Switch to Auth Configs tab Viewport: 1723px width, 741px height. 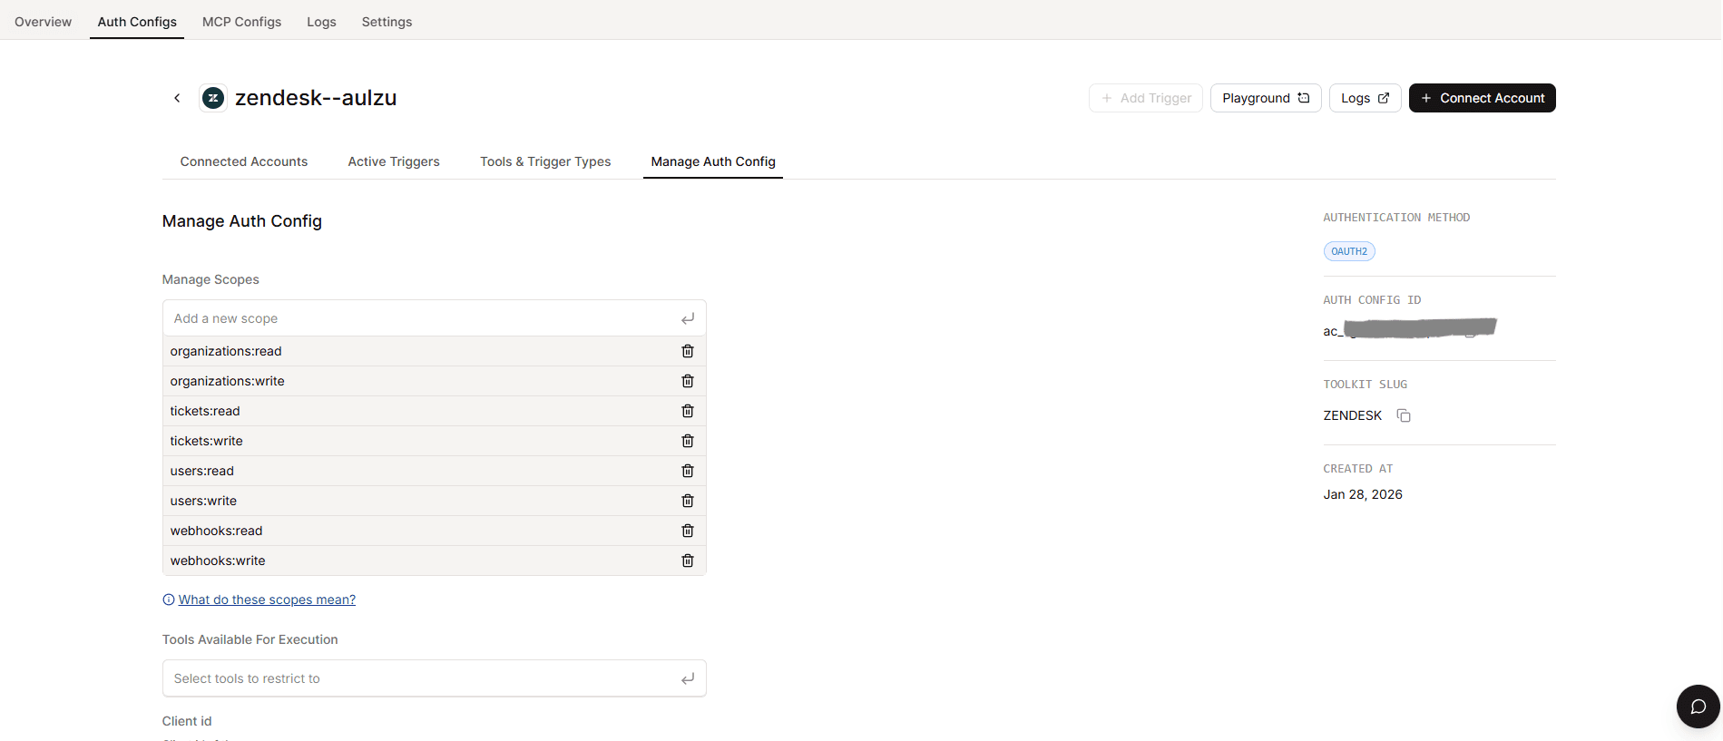[x=137, y=22]
